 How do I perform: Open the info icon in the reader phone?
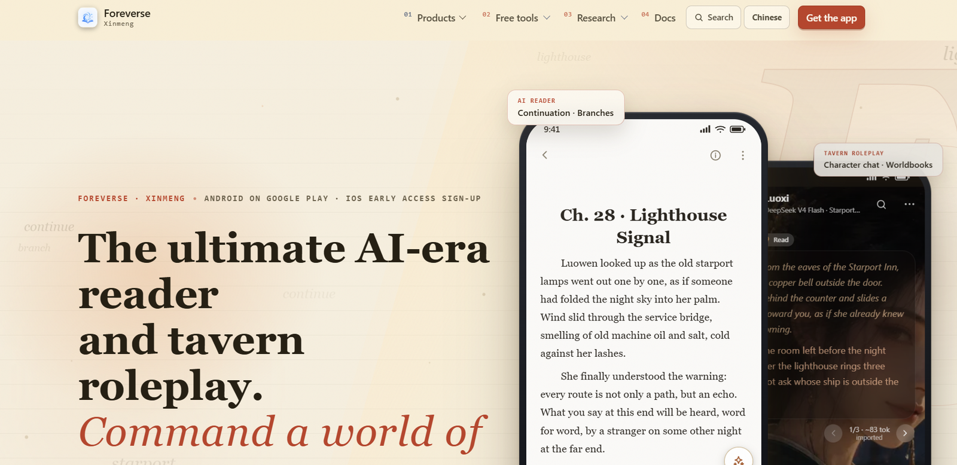pos(715,155)
